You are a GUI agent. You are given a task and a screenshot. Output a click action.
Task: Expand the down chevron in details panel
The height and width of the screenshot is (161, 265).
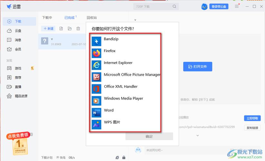tap(197, 136)
